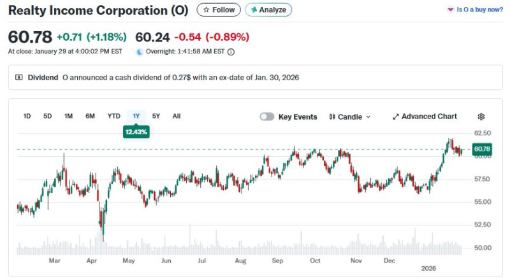510x279 pixels.
Task: Click the 62.50 y-axis label
Action: pos(483,133)
